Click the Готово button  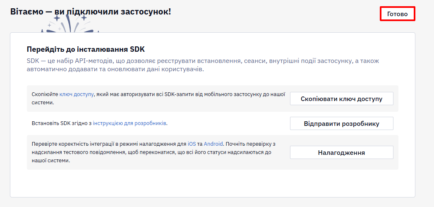398,14
